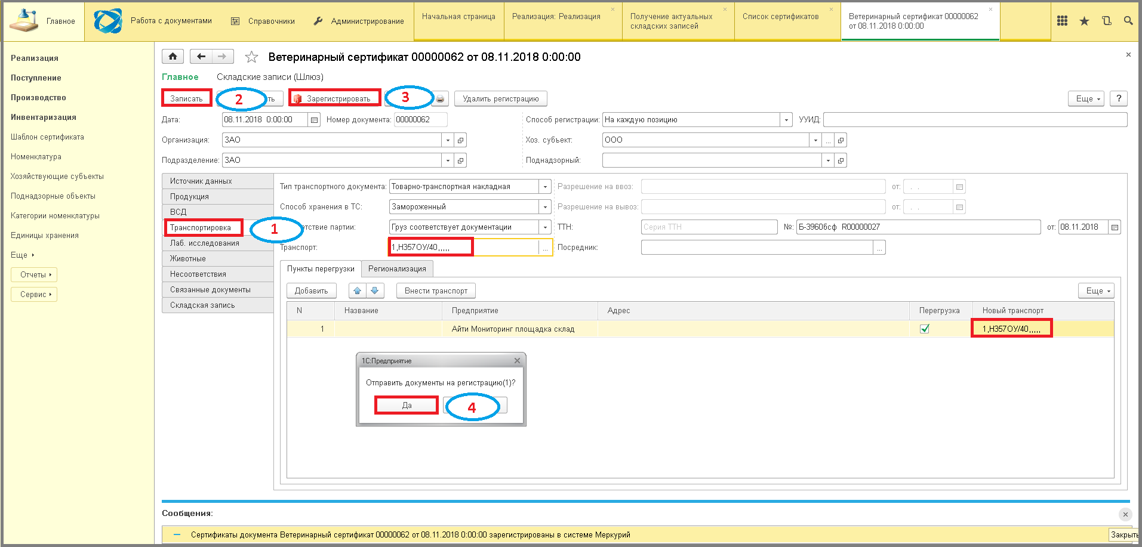Open Главное section with desk icon
The image size is (1142, 547).
click(24, 21)
